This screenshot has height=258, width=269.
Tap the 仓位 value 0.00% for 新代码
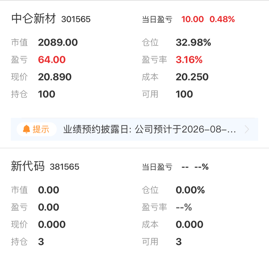point(190,190)
